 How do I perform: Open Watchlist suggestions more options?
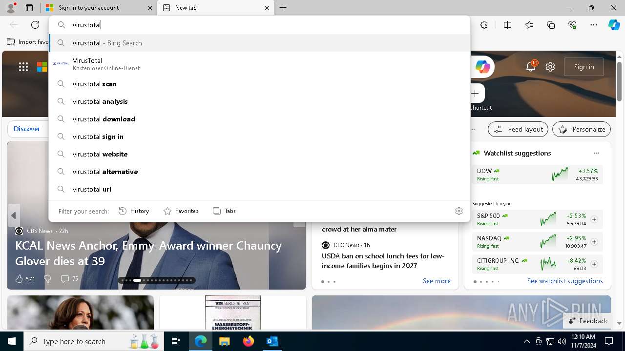(x=596, y=153)
